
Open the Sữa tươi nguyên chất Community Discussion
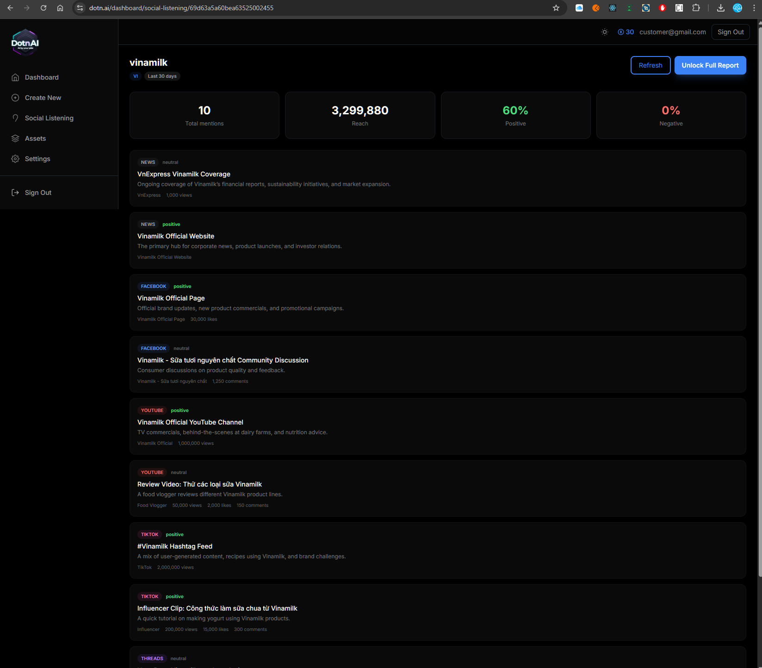click(x=438, y=364)
